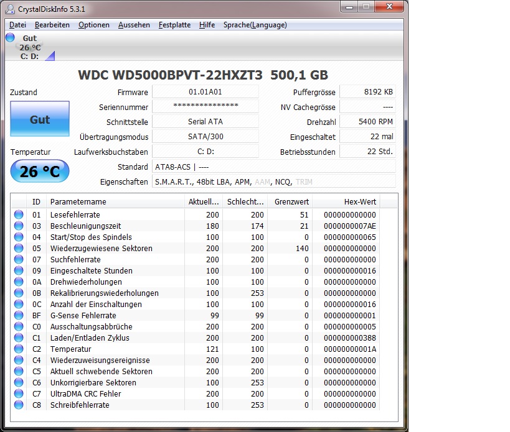Viewport: 510px width, 432px height.
Task: Click status orb for Lesefehlerrate row
Action: click(19, 214)
